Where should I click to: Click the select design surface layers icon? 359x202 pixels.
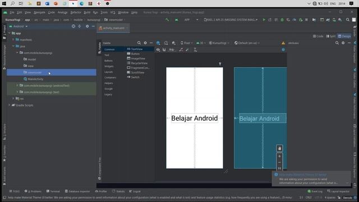coord(158,43)
